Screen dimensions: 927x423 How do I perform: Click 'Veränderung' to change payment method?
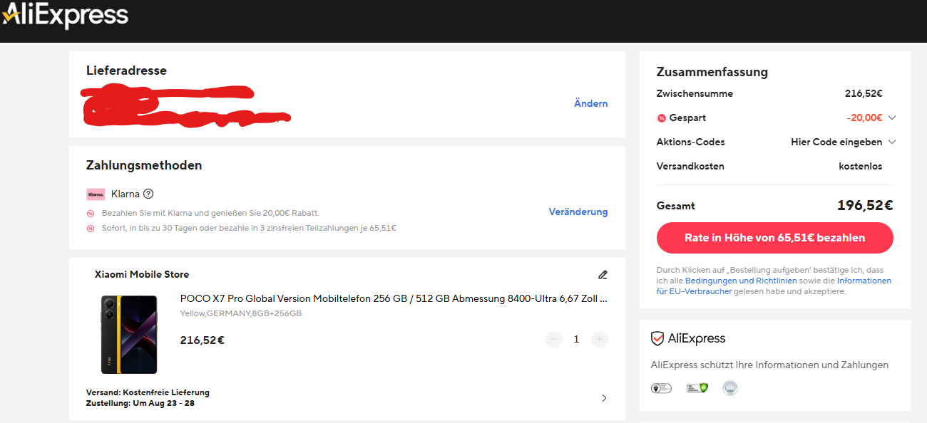coord(578,212)
